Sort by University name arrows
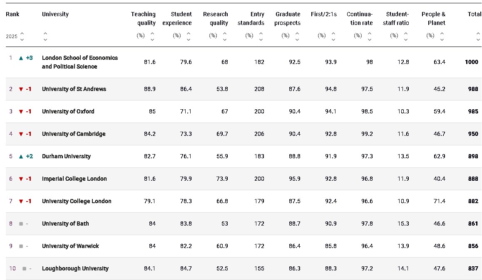 pos(45,37)
